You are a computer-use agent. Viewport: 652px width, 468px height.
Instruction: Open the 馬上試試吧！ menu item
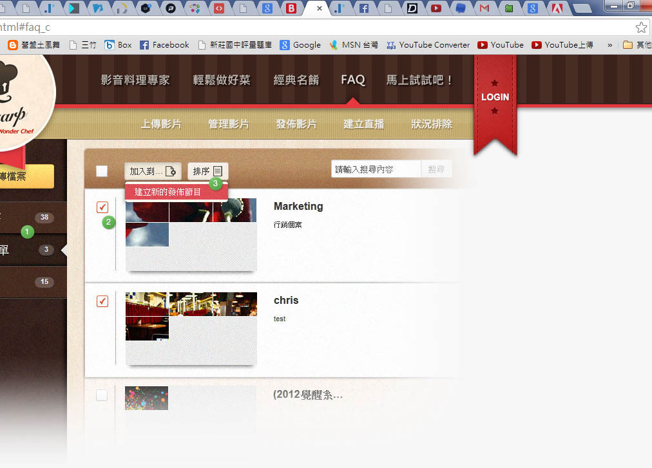419,80
